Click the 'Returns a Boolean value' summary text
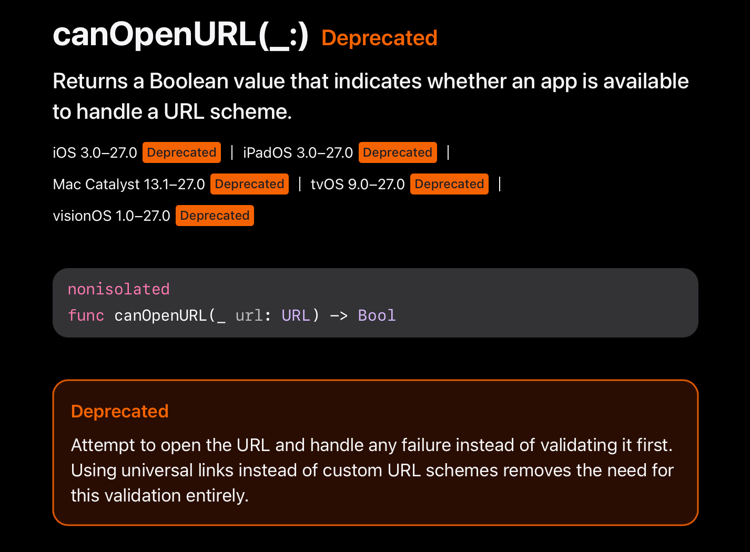Viewport: 750px width, 552px height. coord(371,96)
